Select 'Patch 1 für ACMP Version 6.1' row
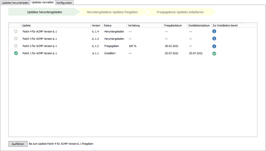The width and height of the screenshot is (266, 151). point(133,53)
